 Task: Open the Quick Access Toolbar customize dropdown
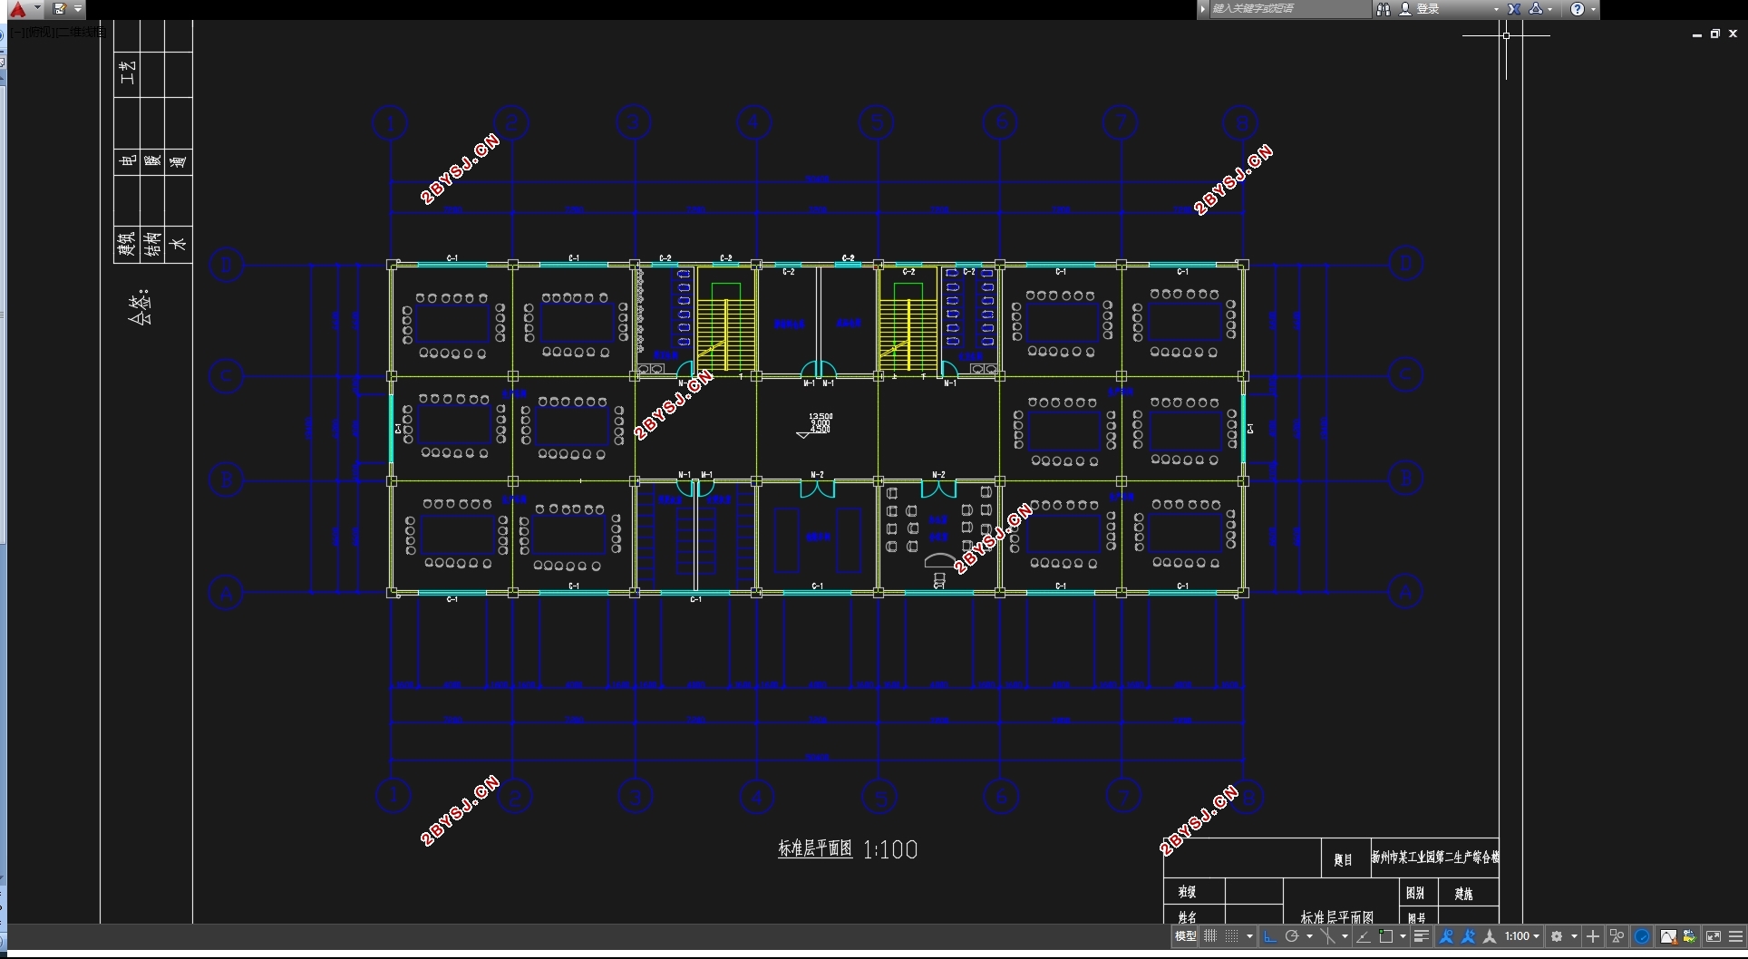click(x=78, y=9)
